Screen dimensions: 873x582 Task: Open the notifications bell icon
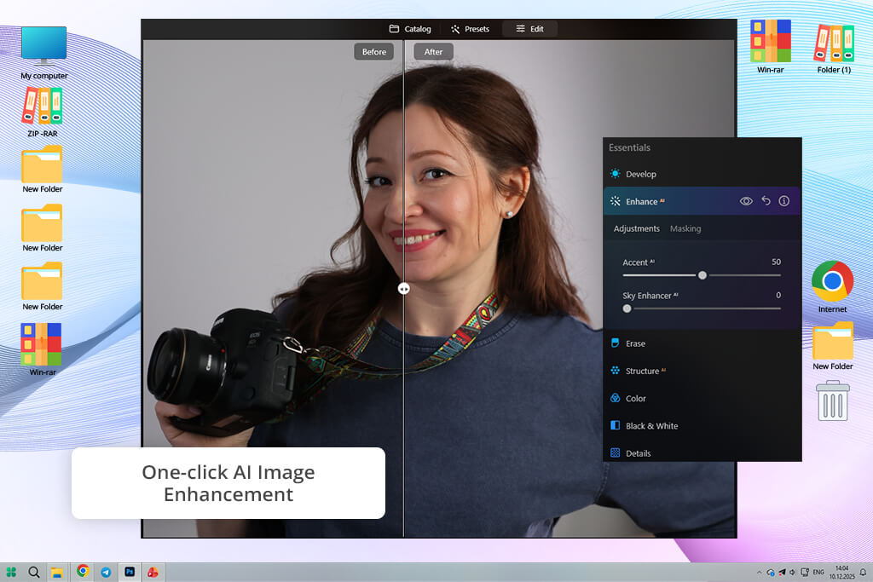click(x=863, y=572)
